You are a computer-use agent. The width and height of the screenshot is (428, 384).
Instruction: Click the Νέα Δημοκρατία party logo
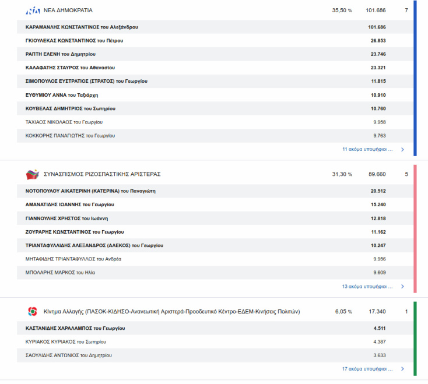(33, 10)
